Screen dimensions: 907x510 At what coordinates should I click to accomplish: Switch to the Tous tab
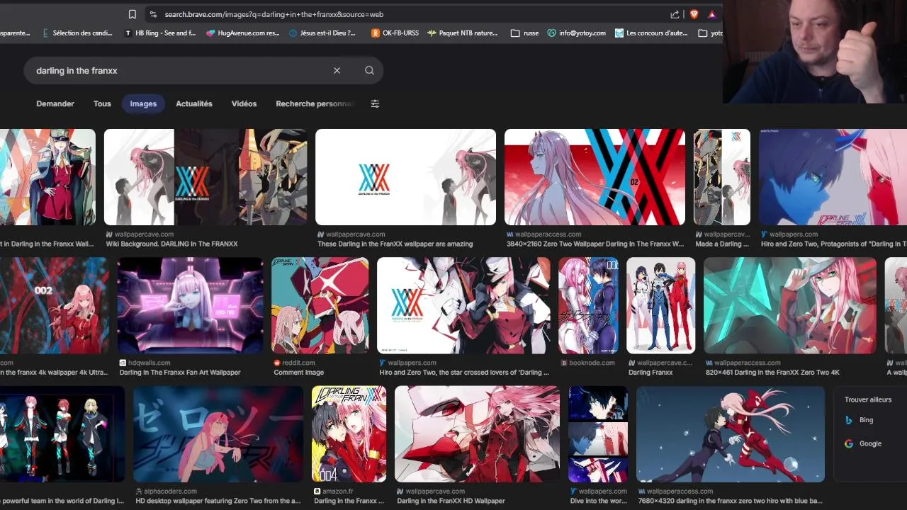click(102, 103)
